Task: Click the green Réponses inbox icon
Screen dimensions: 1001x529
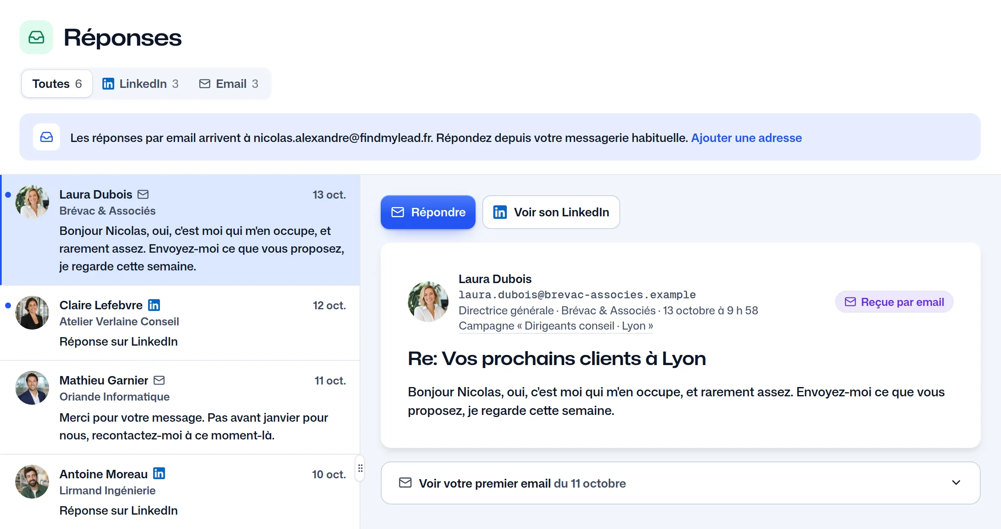Action: point(36,37)
